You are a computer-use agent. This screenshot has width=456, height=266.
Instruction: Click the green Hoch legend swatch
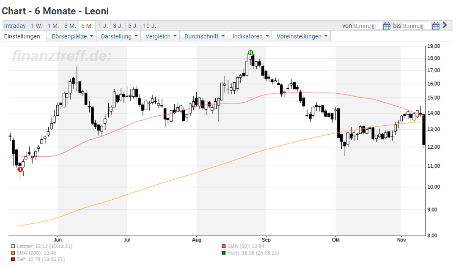(x=223, y=252)
